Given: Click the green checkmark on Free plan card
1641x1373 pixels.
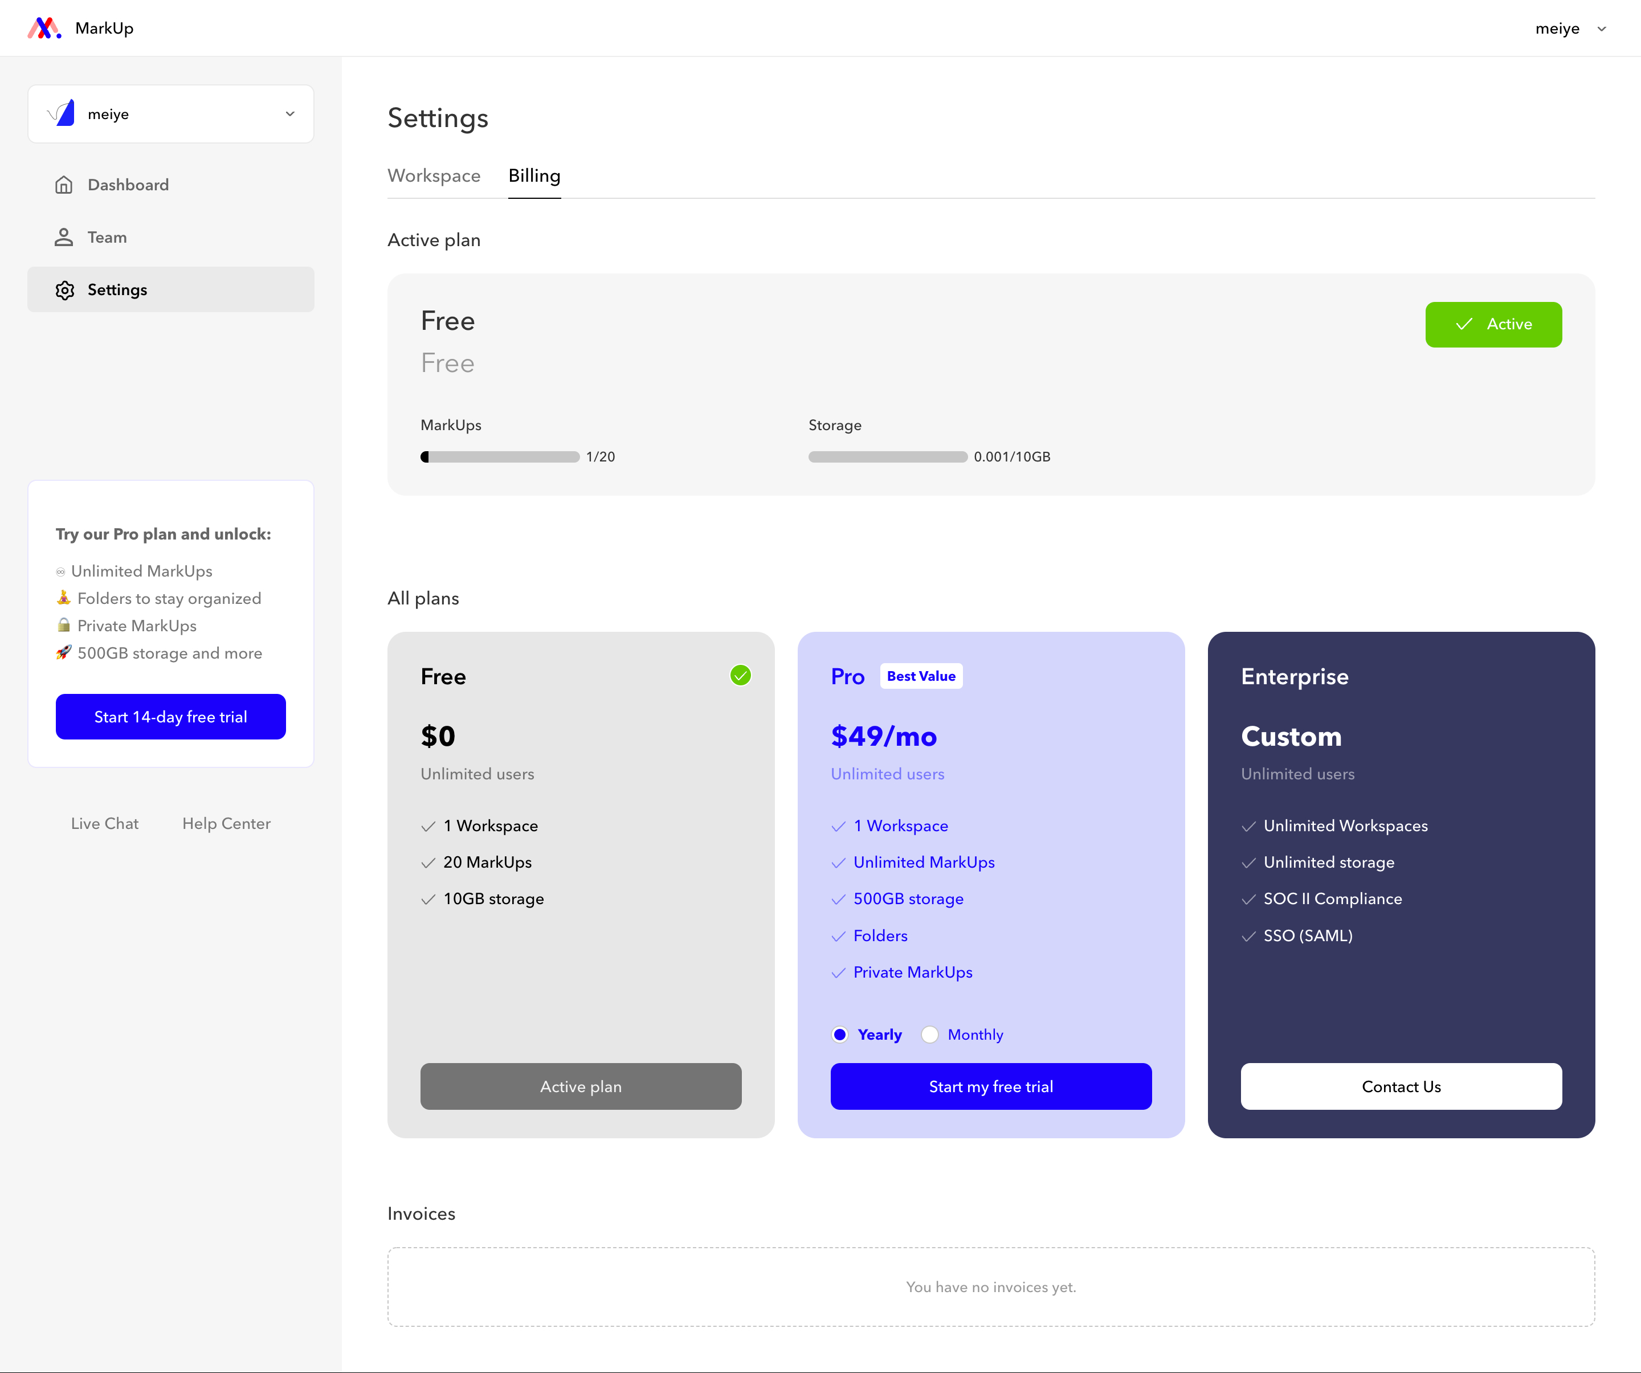Looking at the screenshot, I should pyautogui.click(x=741, y=675).
